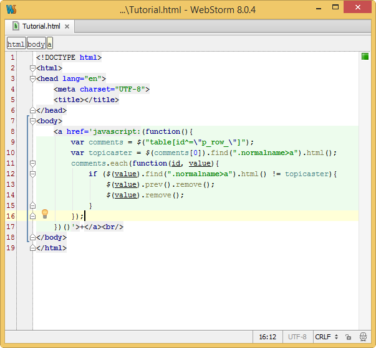
Task: Click the topicaster variable on line 10
Action: [x=110, y=153]
